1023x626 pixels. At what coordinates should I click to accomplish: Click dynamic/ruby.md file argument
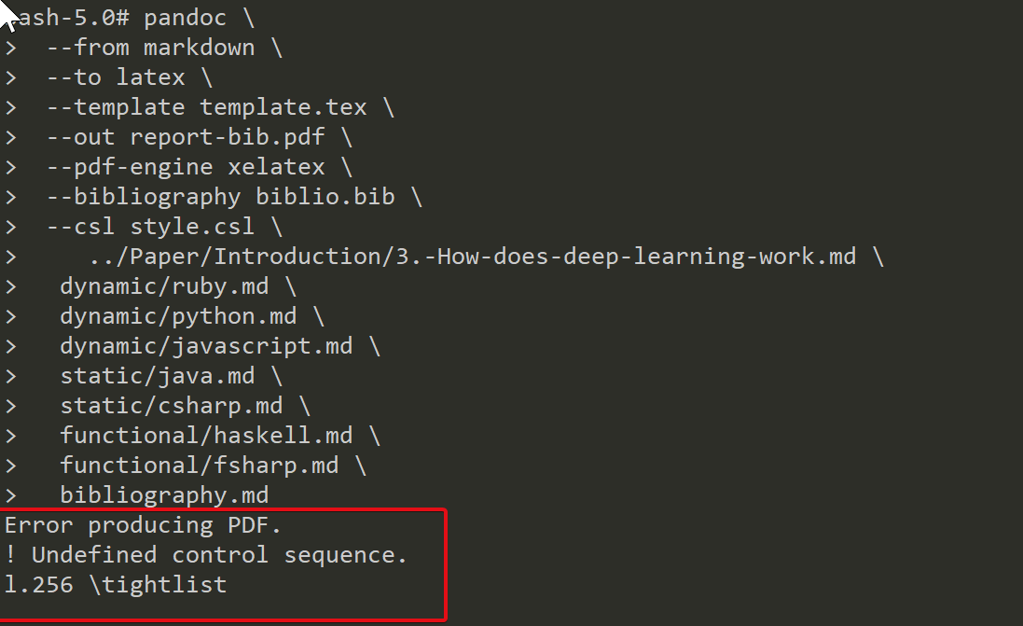point(164,286)
